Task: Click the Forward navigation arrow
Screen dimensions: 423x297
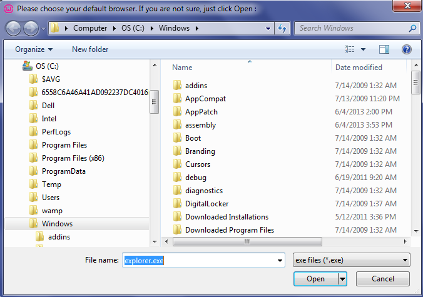Action: pos(31,28)
